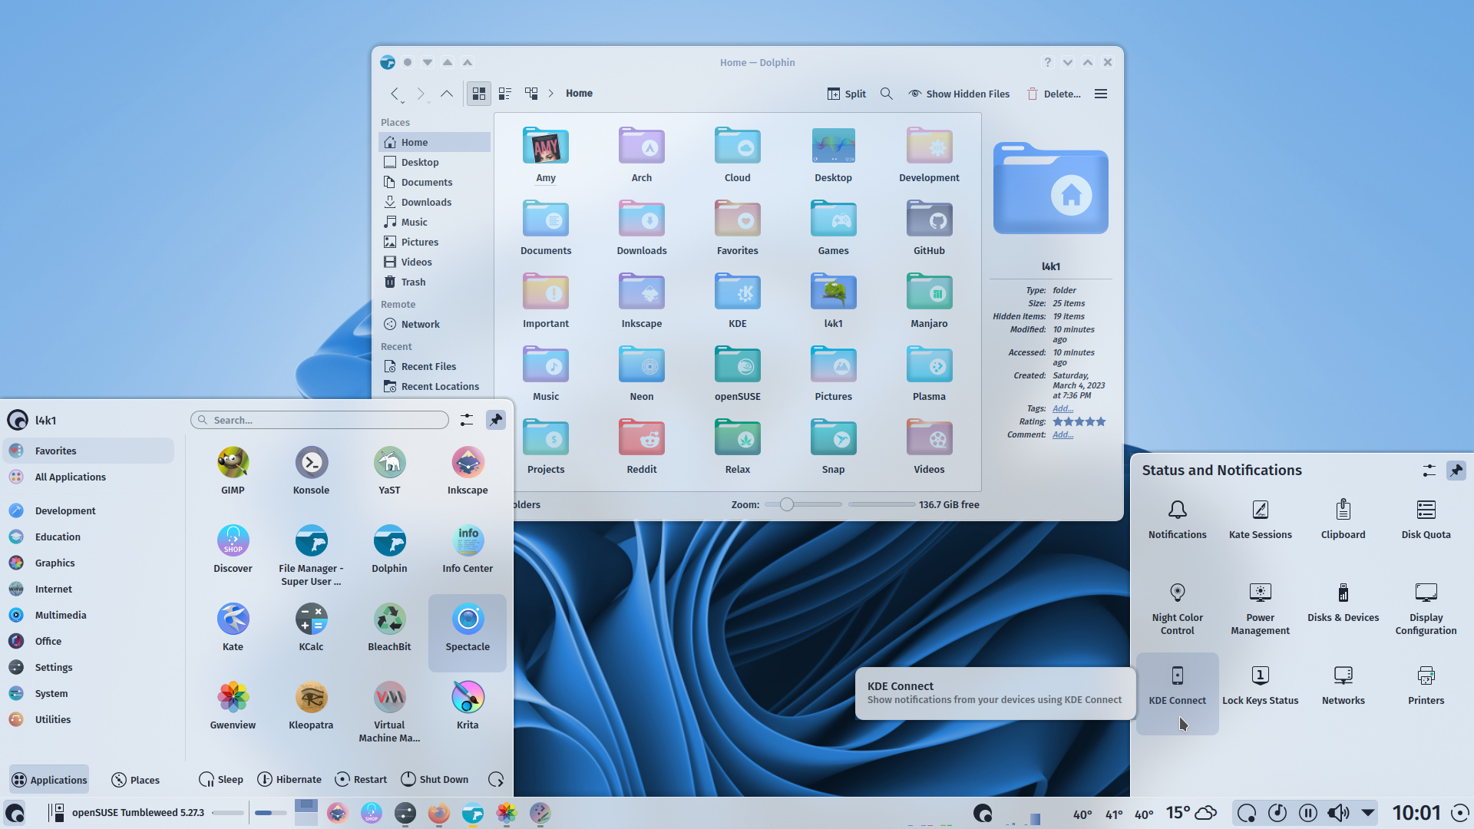Open Kate Sessions tray applet
The height and width of the screenshot is (829, 1474).
click(1260, 519)
